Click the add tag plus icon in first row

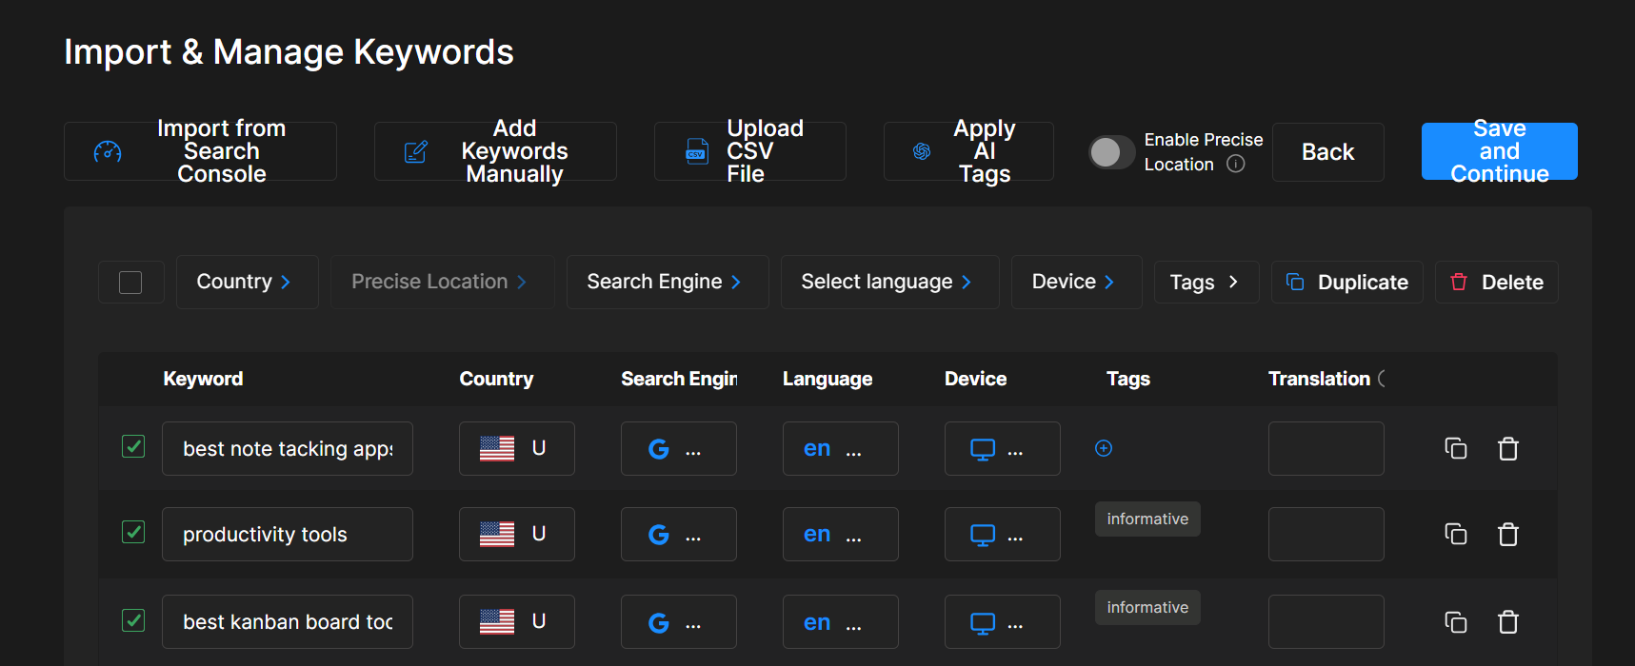pyautogui.click(x=1104, y=448)
